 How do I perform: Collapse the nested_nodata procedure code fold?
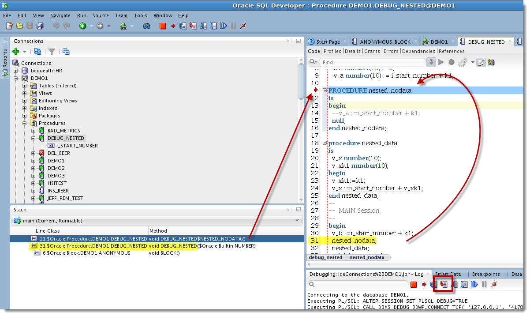pos(325,90)
